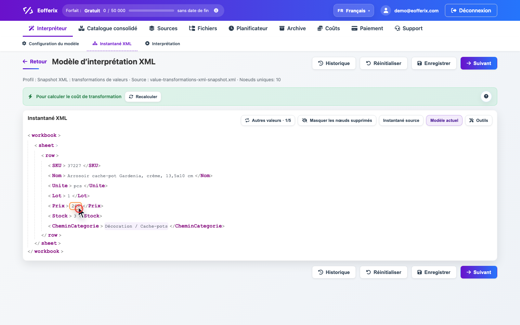Click the opening Nom tag name
Viewport: 520px width, 325px height.
tap(57, 175)
